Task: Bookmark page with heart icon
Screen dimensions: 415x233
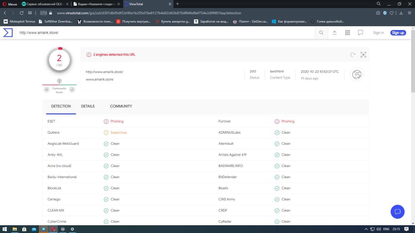Action: (392, 13)
